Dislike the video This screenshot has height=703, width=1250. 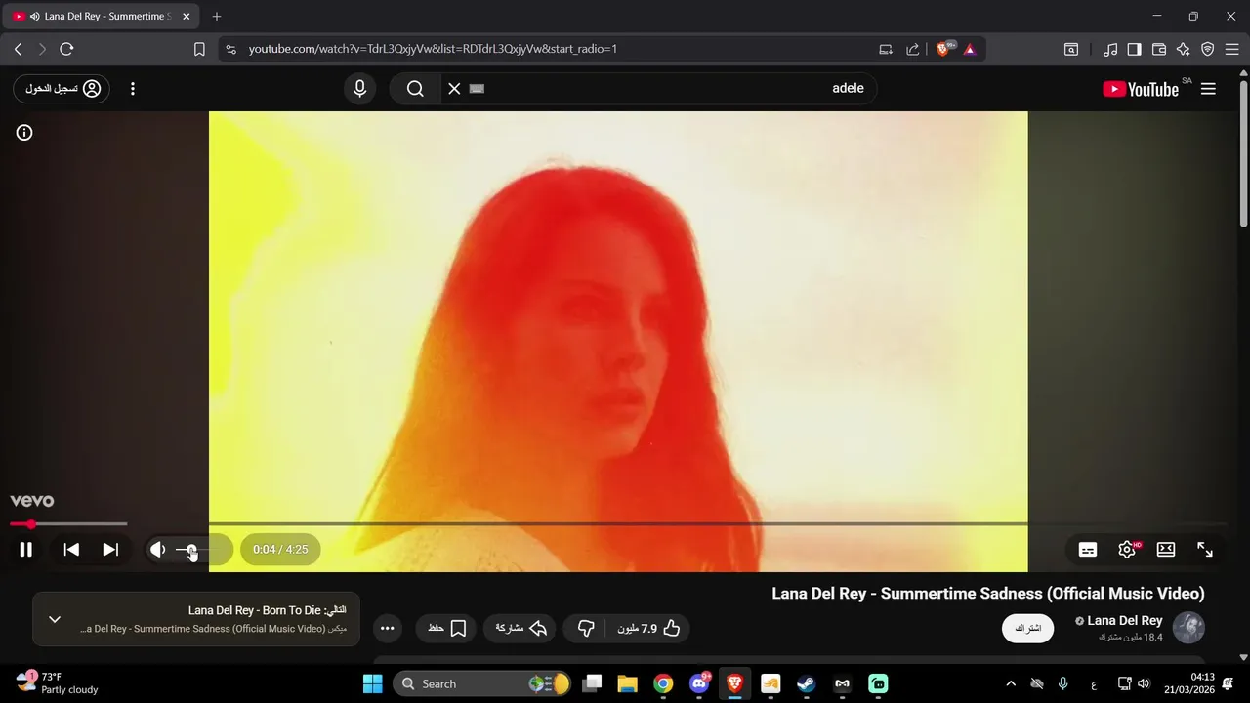tap(586, 628)
